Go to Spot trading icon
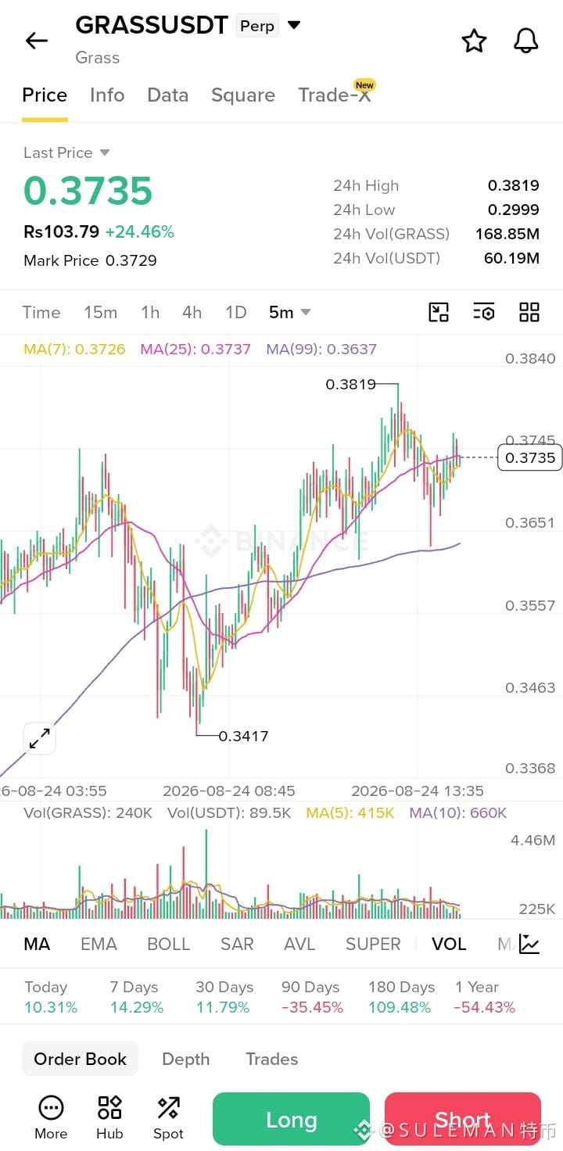Image resolution: width=563 pixels, height=1151 pixels. point(168,1118)
